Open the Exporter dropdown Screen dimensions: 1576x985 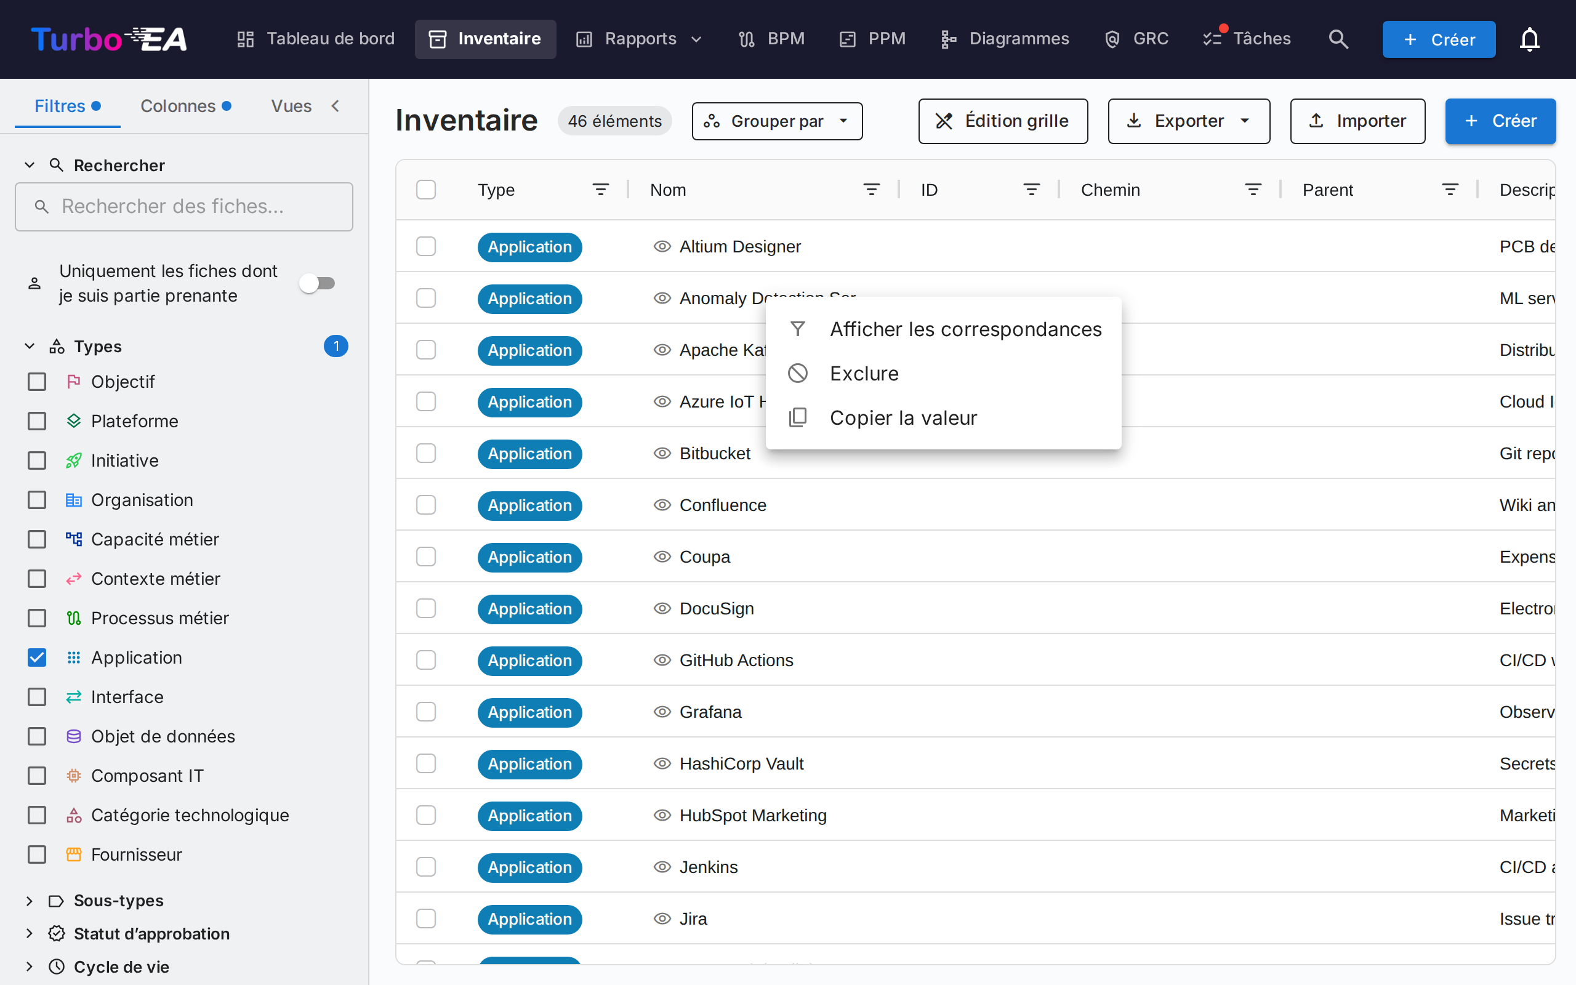point(1189,121)
